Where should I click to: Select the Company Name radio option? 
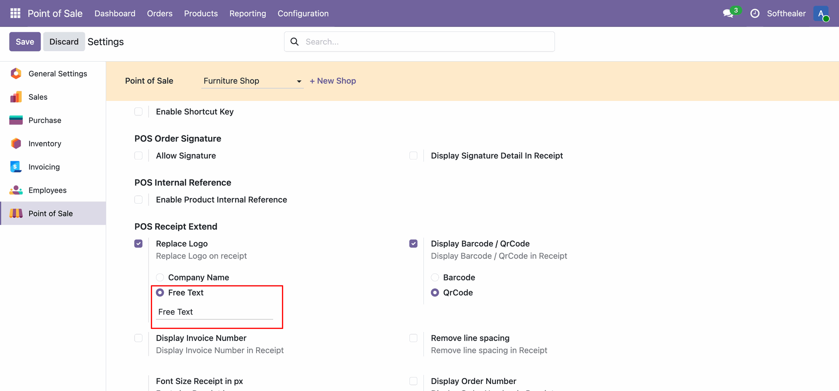tap(160, 277)
